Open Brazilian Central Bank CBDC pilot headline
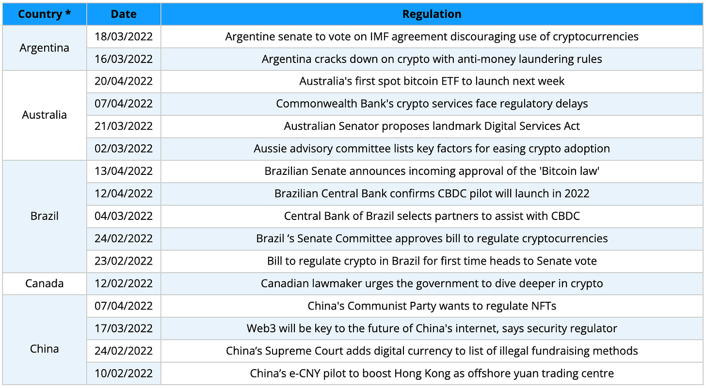706x388 pixels. point(432,194)
